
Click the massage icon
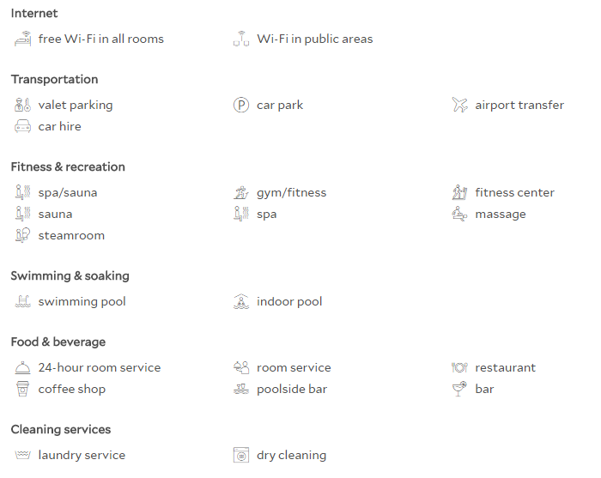pos(459,214)
